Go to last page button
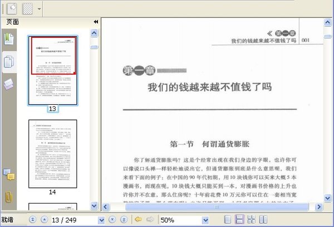The width and height of the screenshot is (334, 227). [124, 219]
